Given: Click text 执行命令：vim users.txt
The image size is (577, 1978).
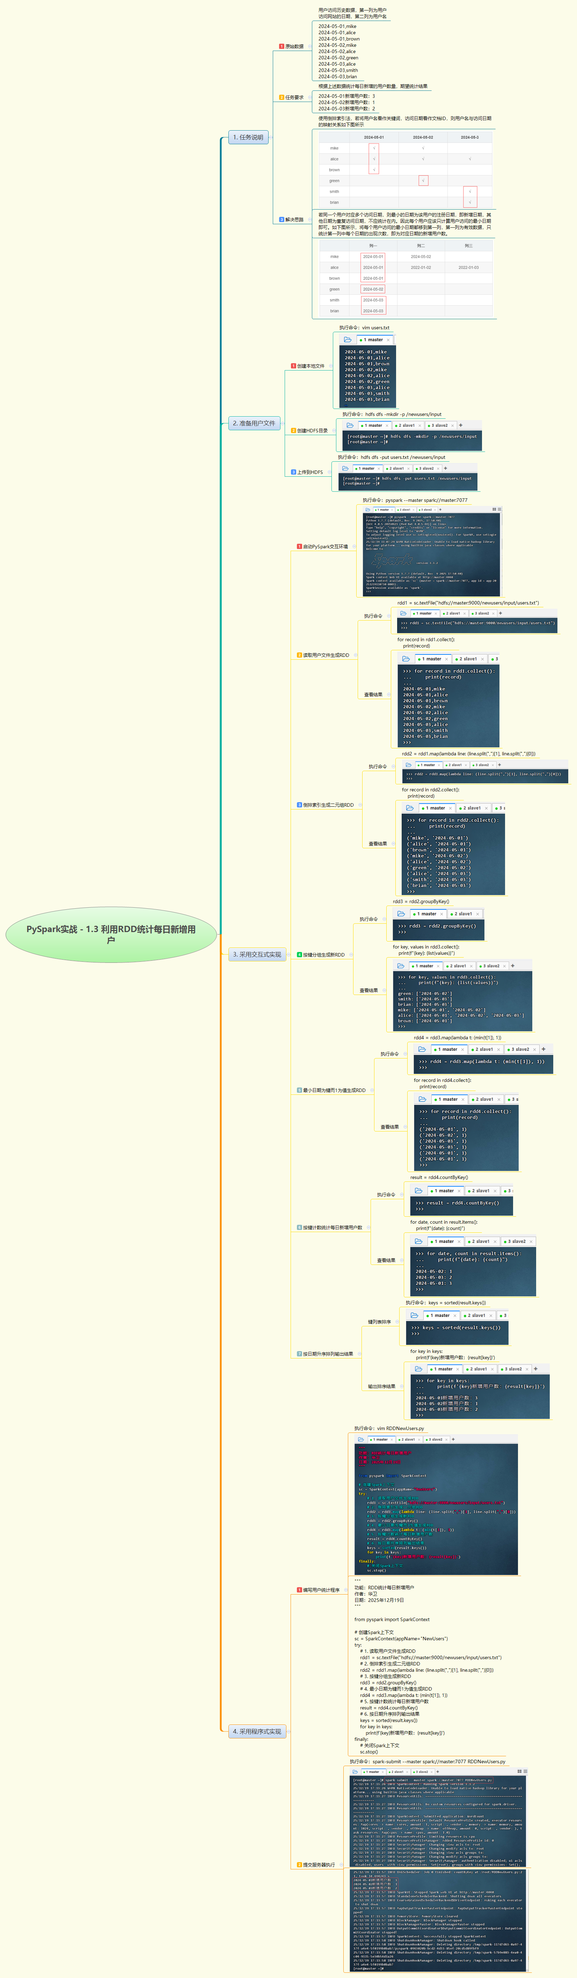Looking at the screenshot, I should (364, 328).
